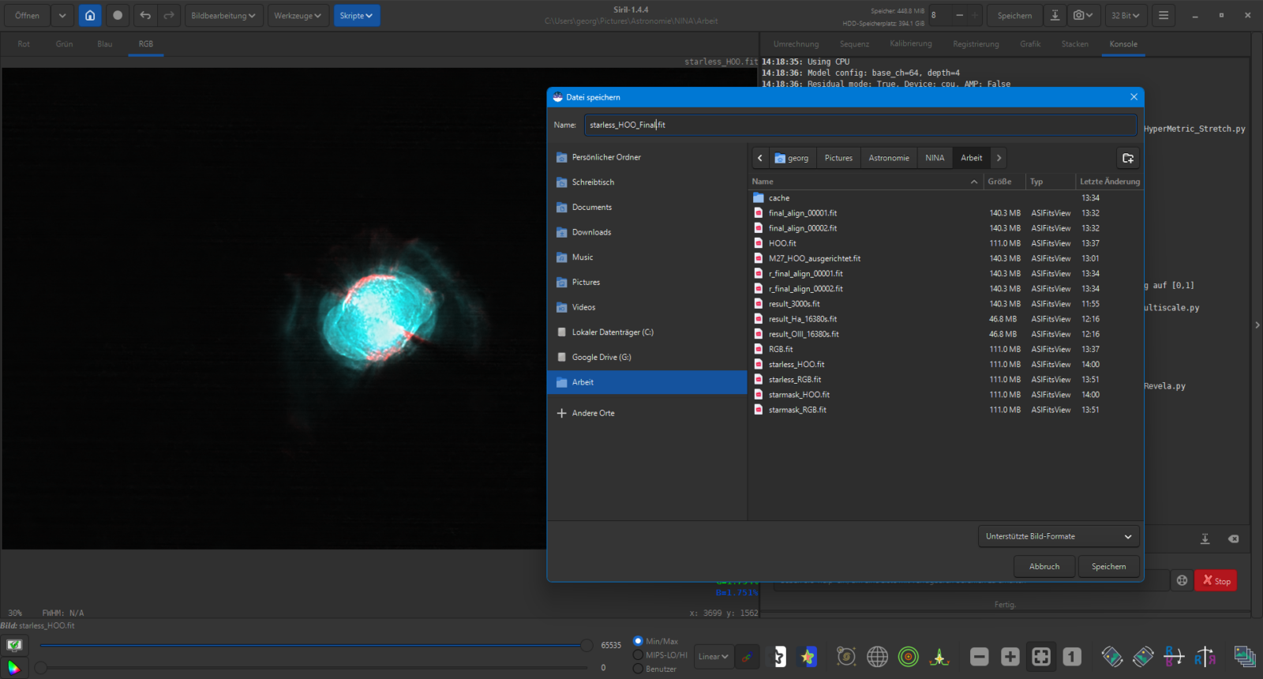Viewport: 1263px width, 679px height.
Task: Create a new folder in save dialog
Action: click(x=1128, y=158)
